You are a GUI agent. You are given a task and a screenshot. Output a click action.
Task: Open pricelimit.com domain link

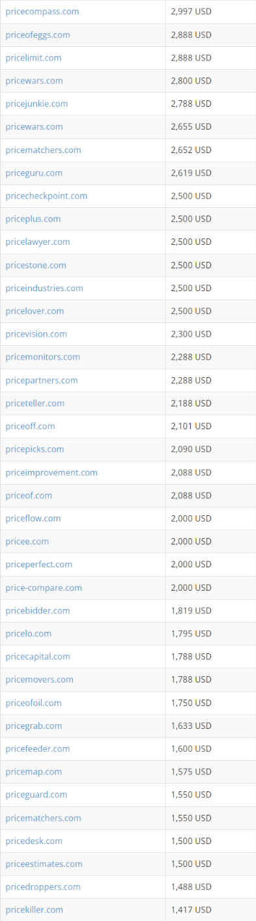click(33, 57)
